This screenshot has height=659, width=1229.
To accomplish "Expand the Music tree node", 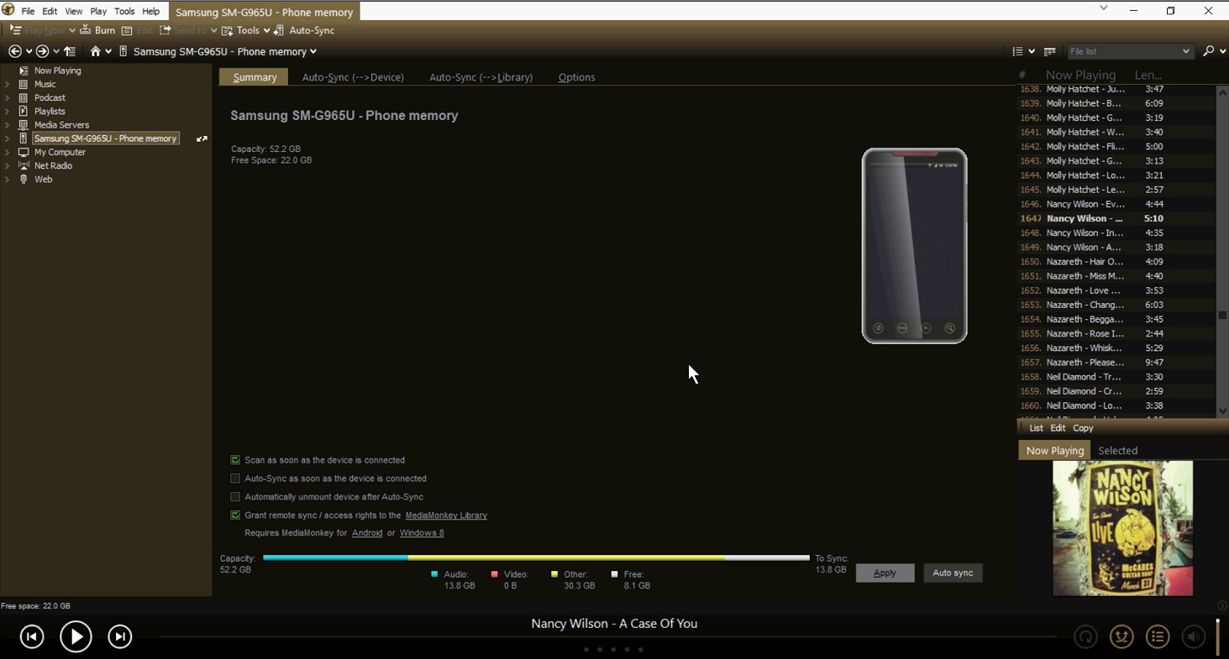I will click(8, 84).
